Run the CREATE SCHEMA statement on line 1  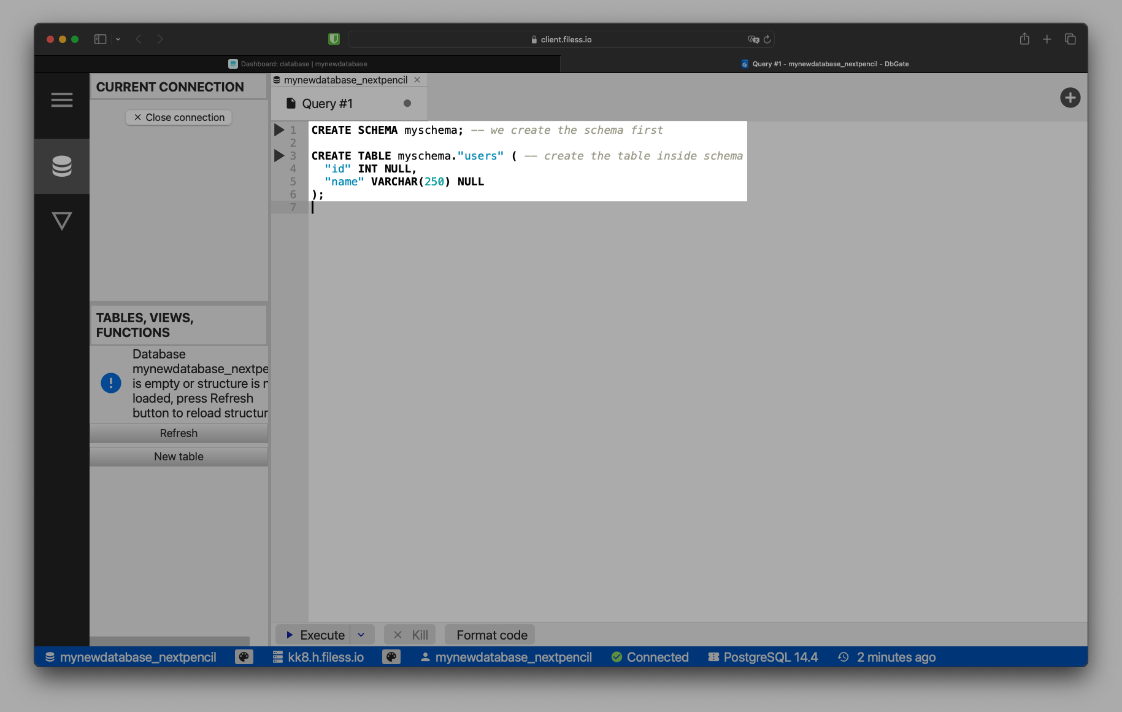pos(279,130)
